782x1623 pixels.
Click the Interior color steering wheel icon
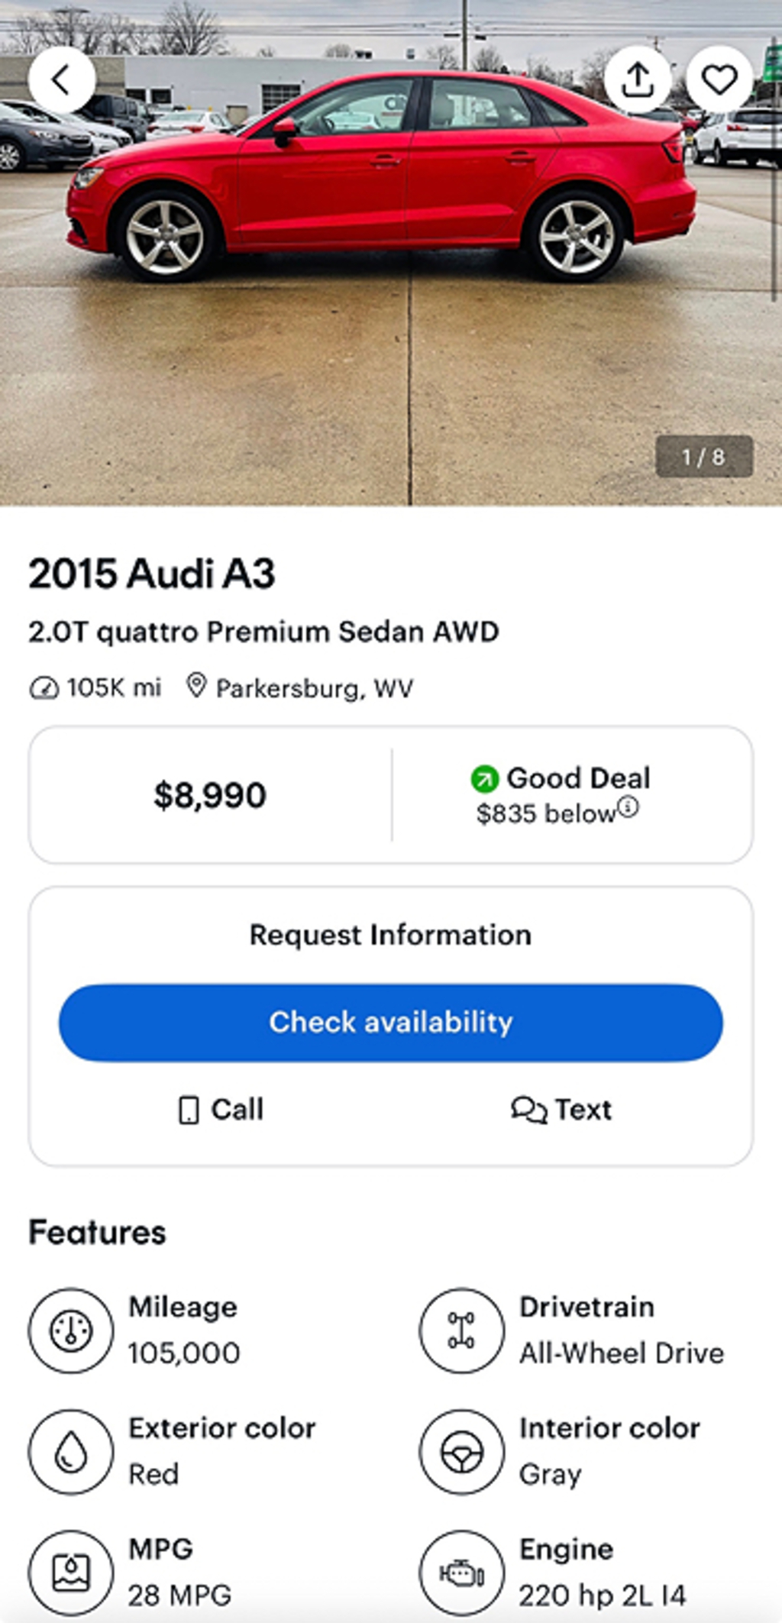coord(461,1451)
